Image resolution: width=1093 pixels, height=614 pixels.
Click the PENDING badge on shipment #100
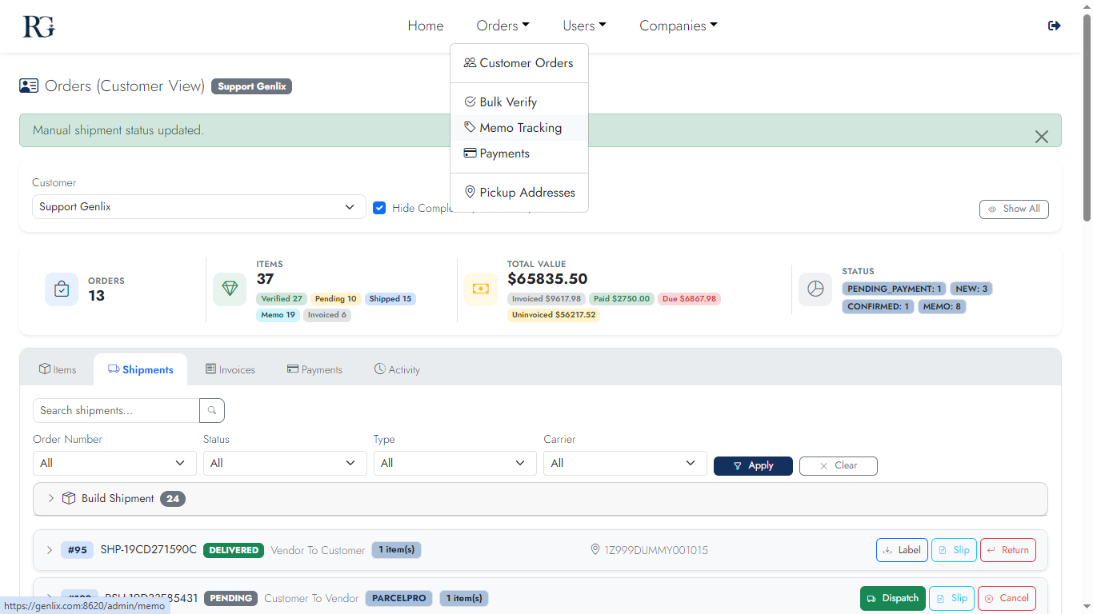(230, 597)
